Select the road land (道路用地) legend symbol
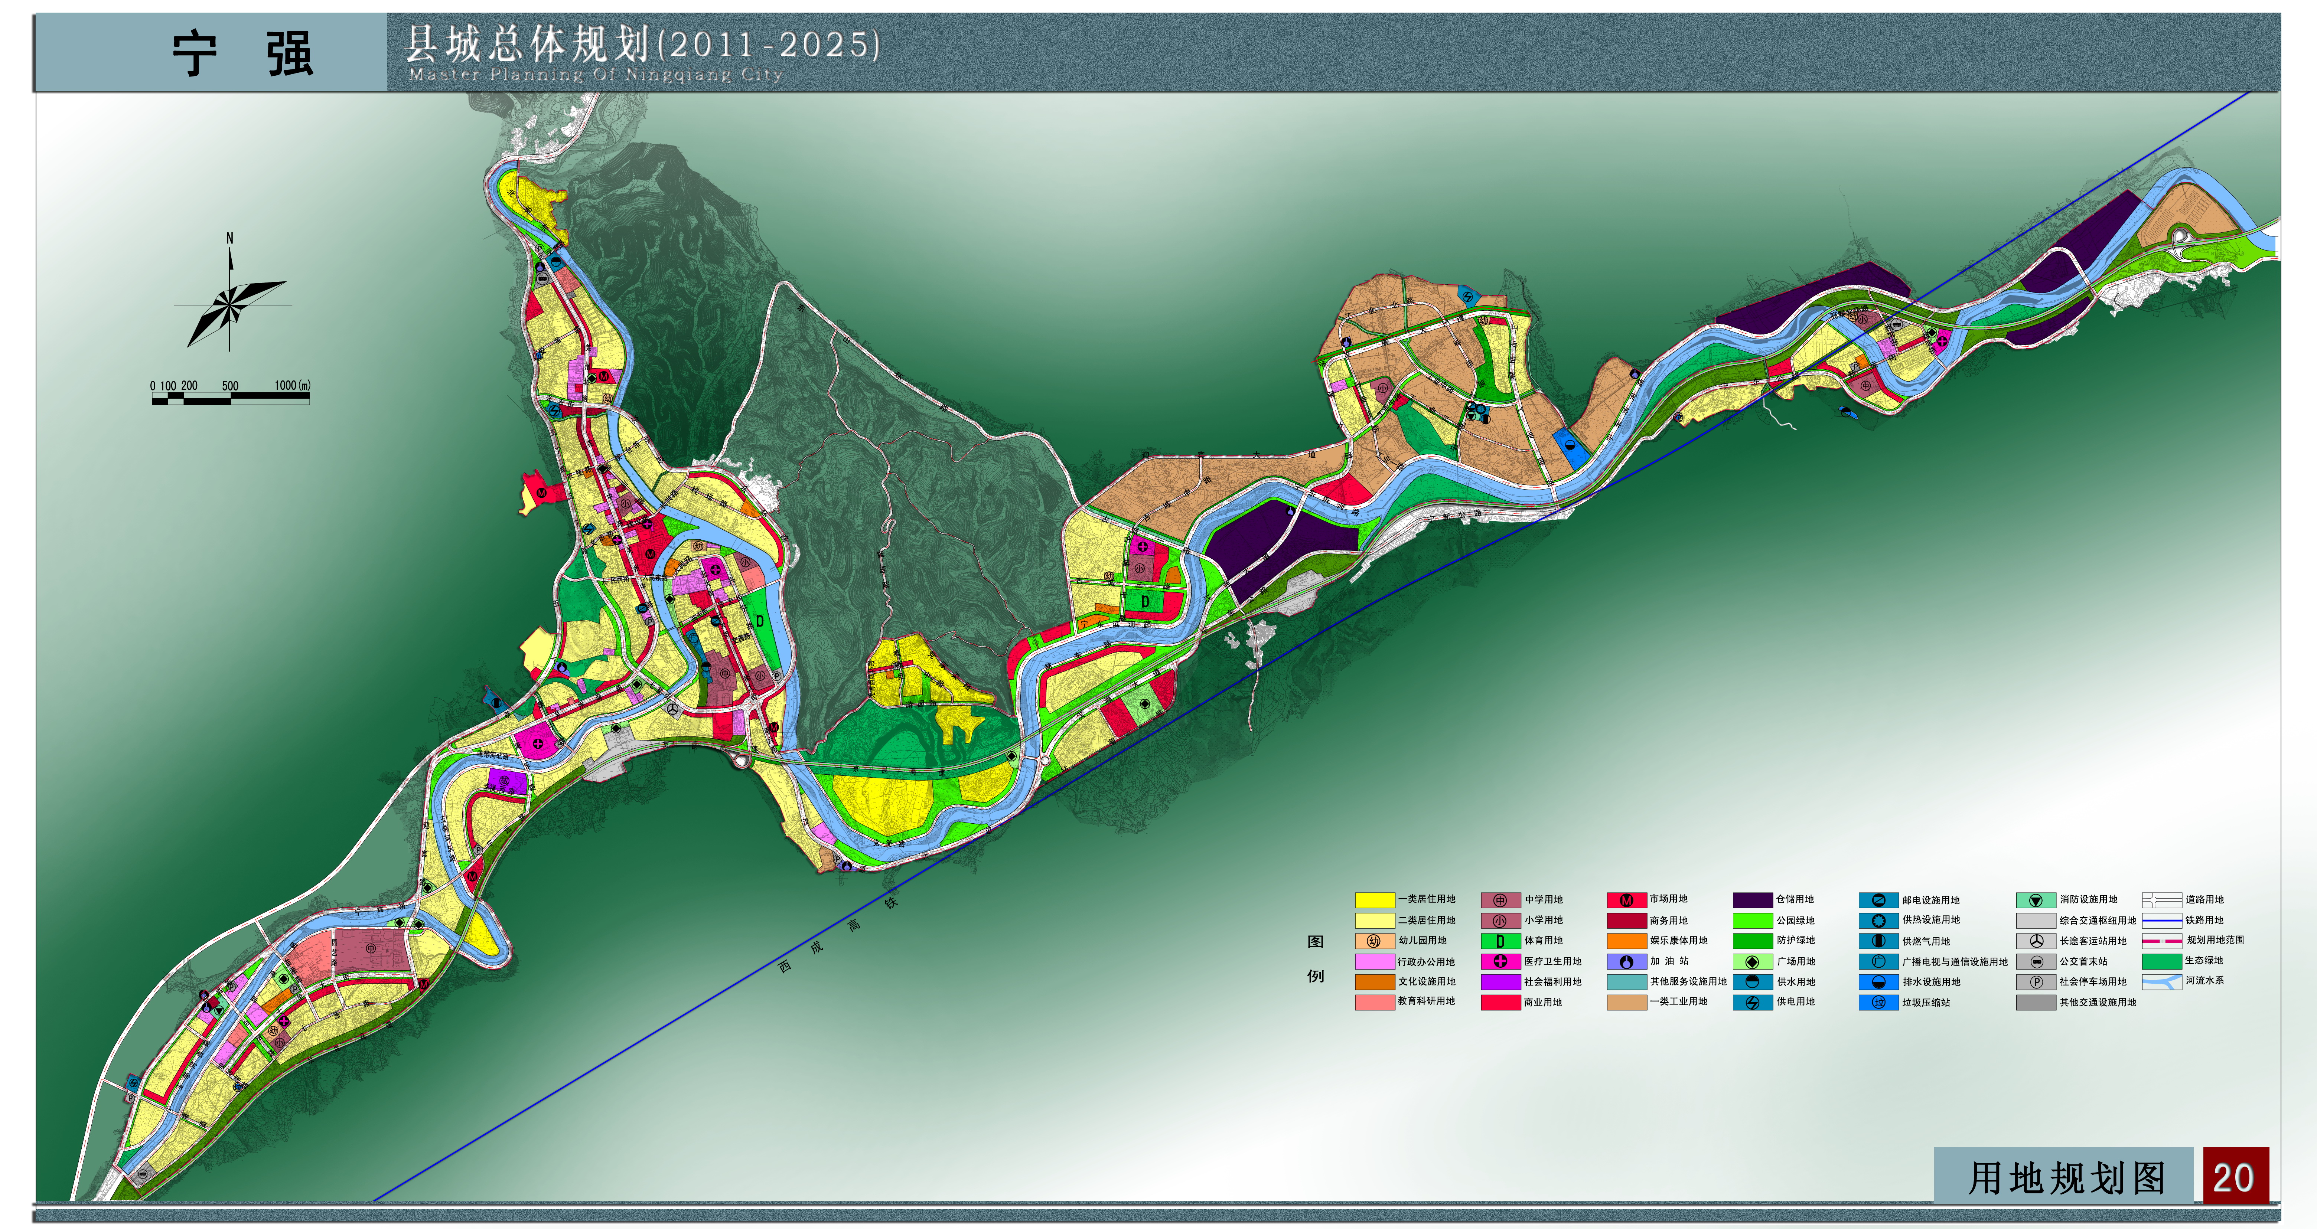The height and width of the screenshot is (1229, 2317). tap(2161, 900)
